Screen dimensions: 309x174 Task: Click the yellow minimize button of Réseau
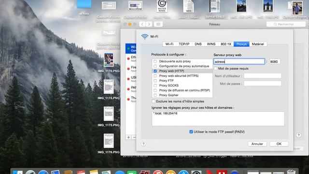[130, 24]
